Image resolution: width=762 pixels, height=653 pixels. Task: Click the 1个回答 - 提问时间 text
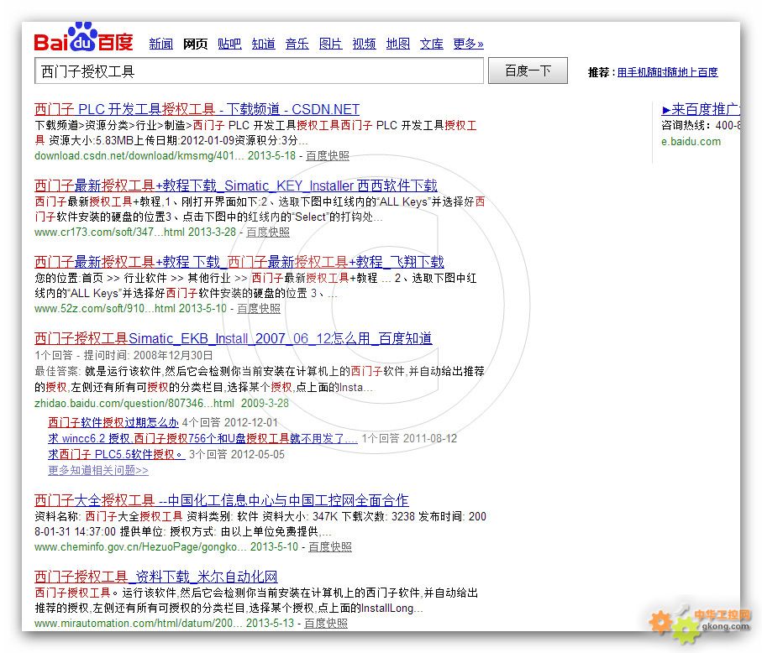[x=123, y=355]
